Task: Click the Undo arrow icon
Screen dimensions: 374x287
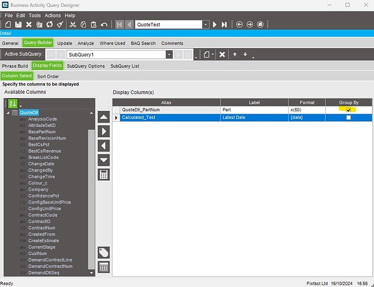Action: click(x=104, y=25)
